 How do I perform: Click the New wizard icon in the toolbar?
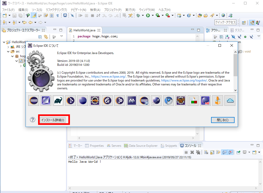(5, 16)
